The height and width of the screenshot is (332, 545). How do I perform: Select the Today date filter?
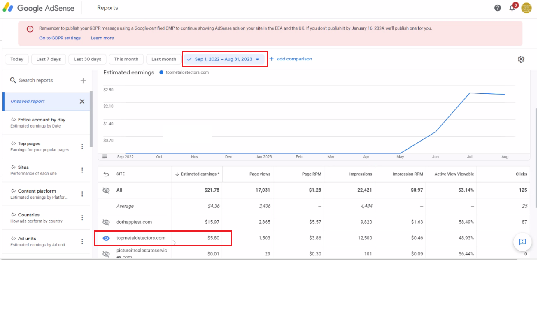pos(17,59)
